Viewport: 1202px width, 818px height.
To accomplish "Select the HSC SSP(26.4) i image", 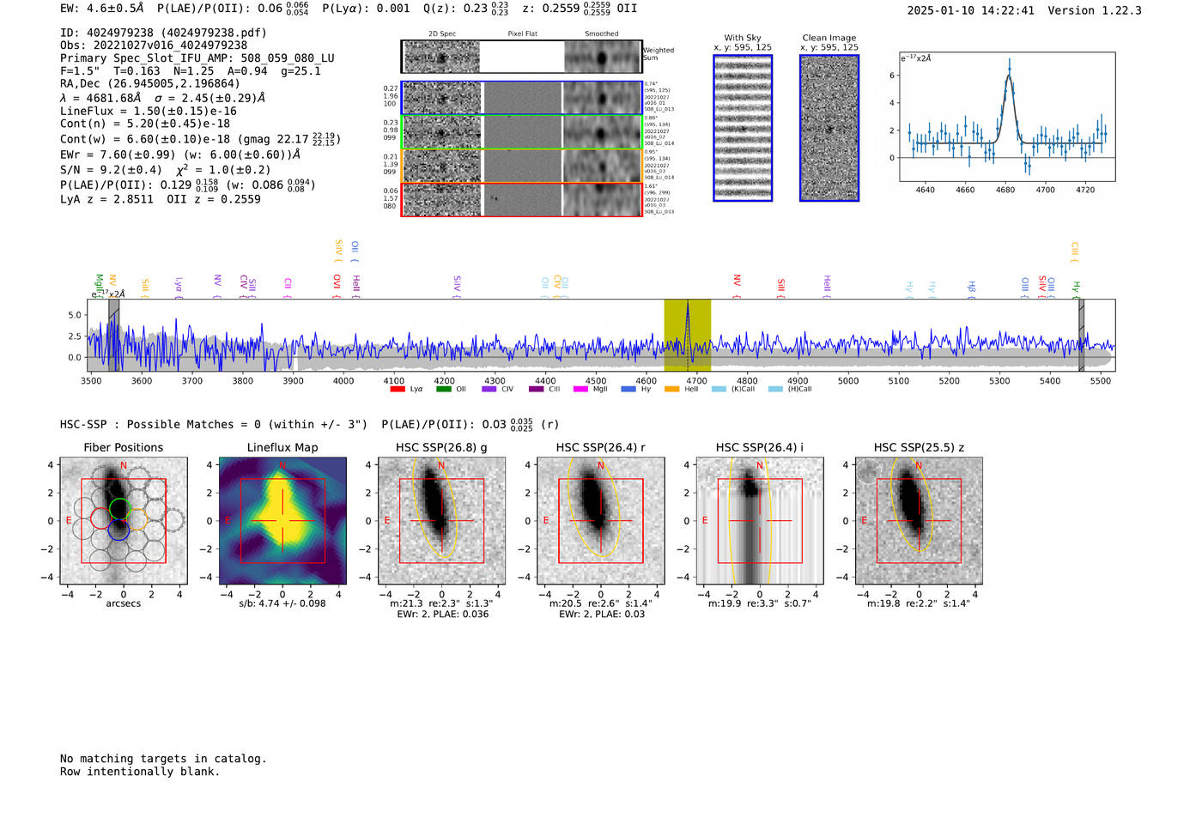I will coord(760,520).
